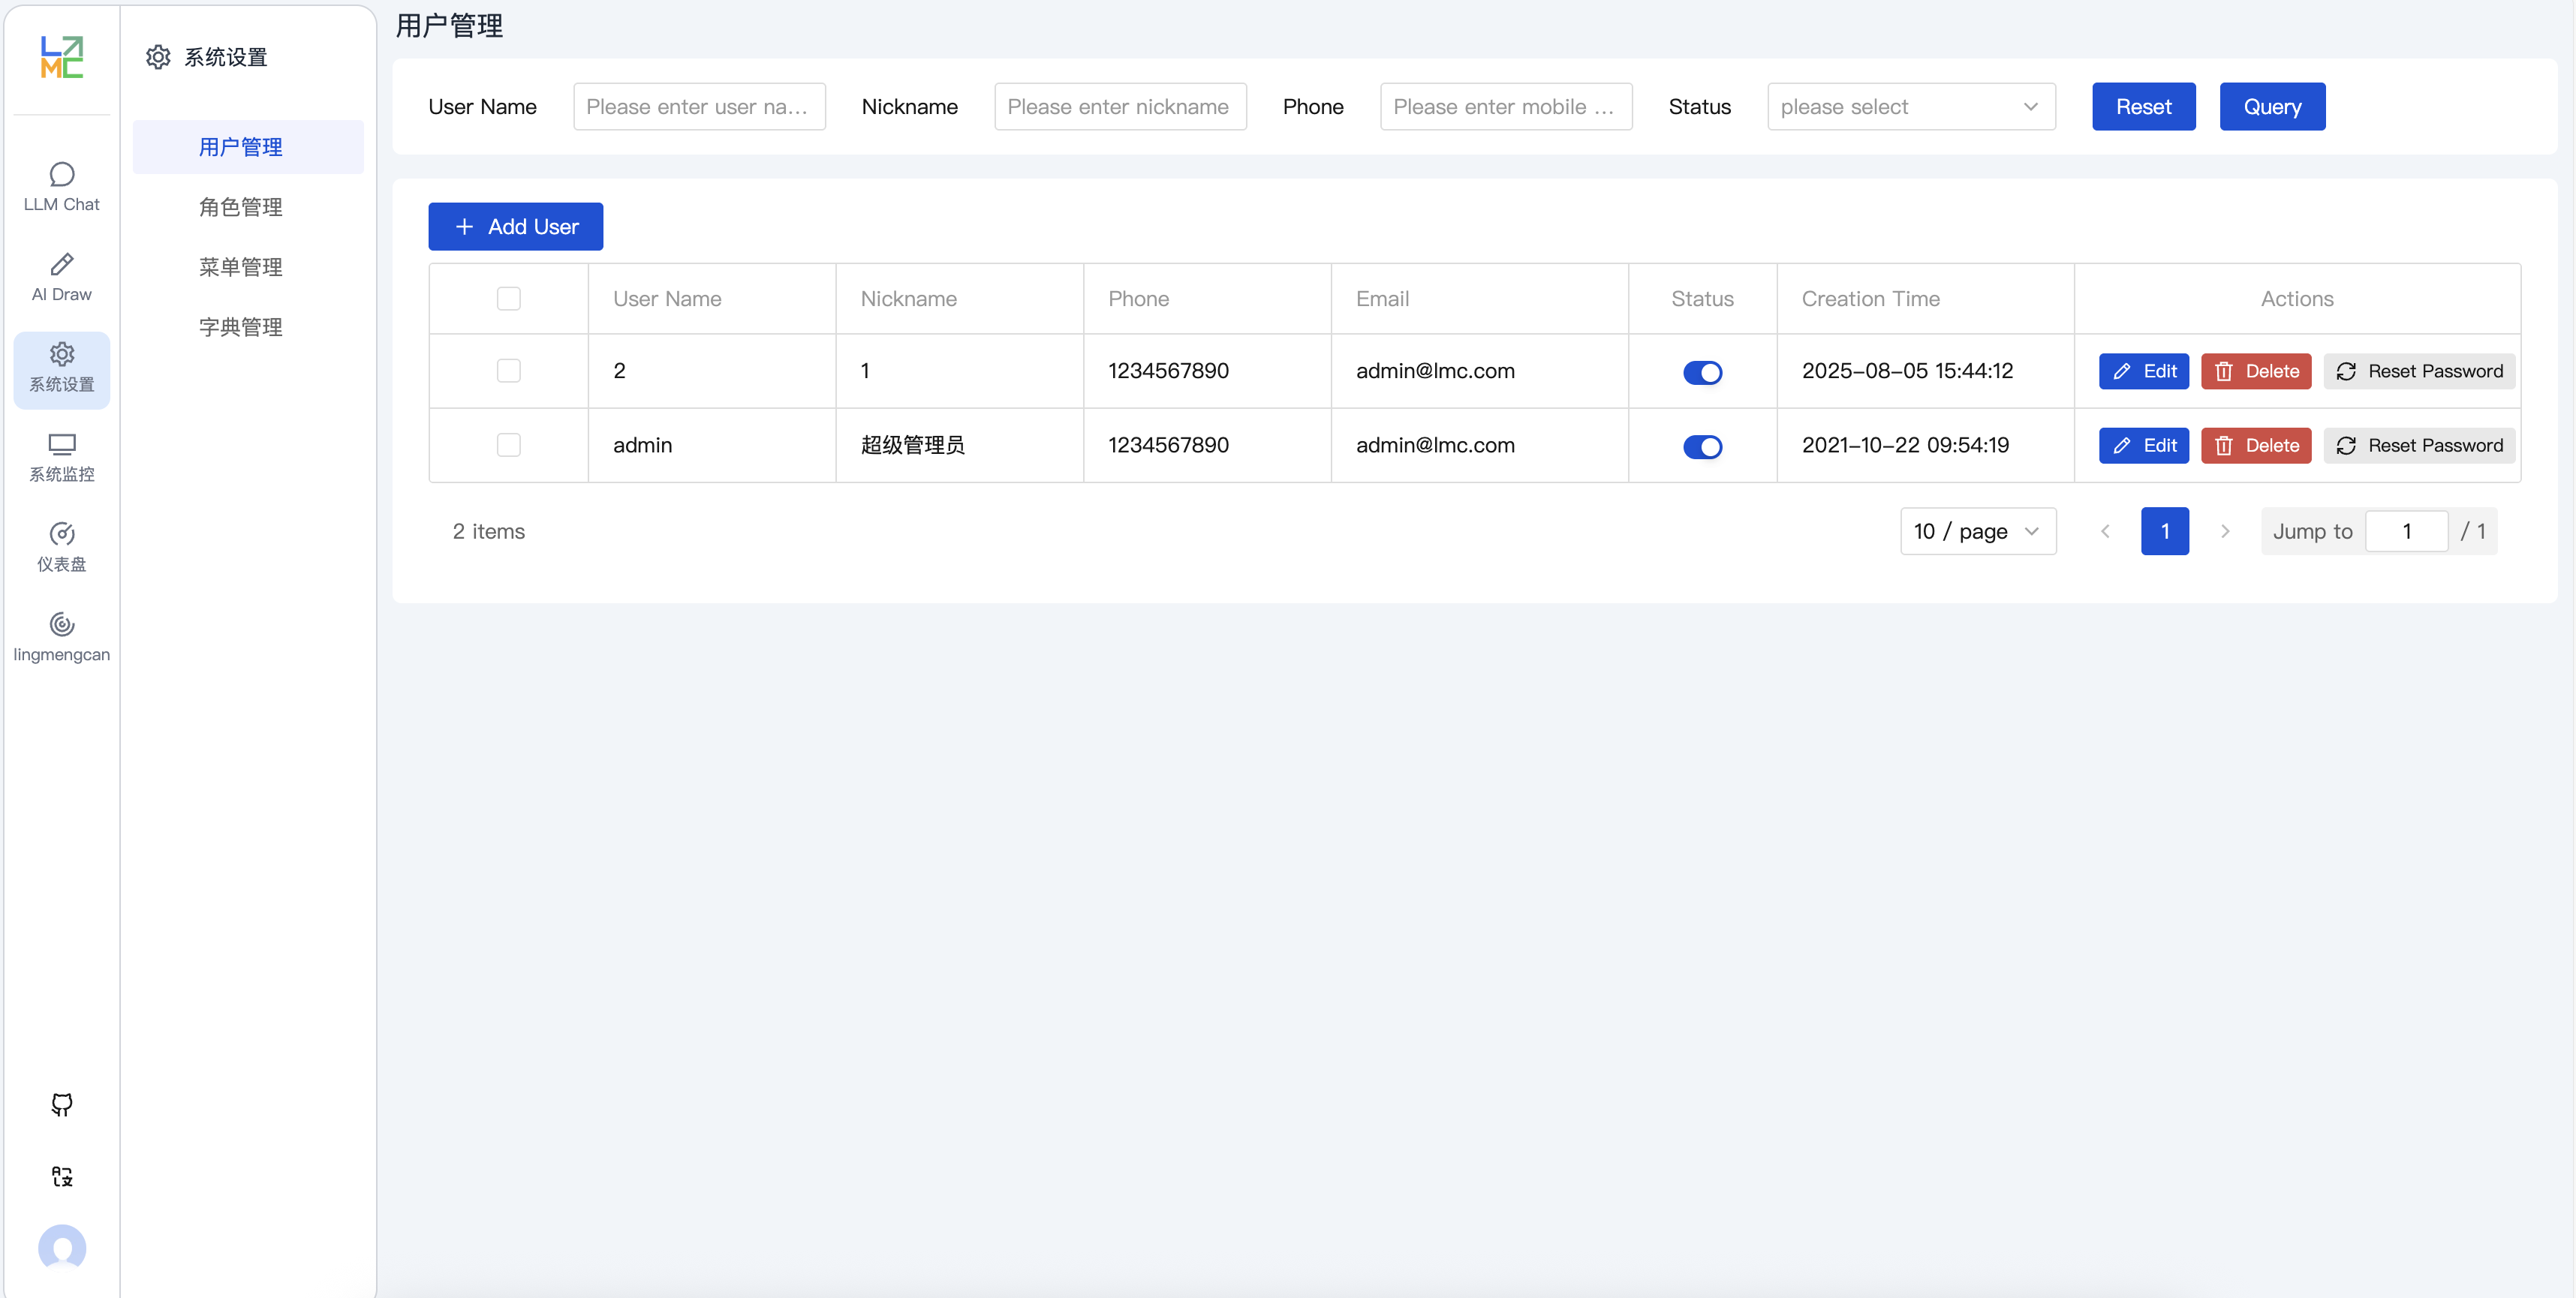This screenshot has width=2576, height=1298.
Task: Go to previous page arrow
Action: coord(2105,532)
